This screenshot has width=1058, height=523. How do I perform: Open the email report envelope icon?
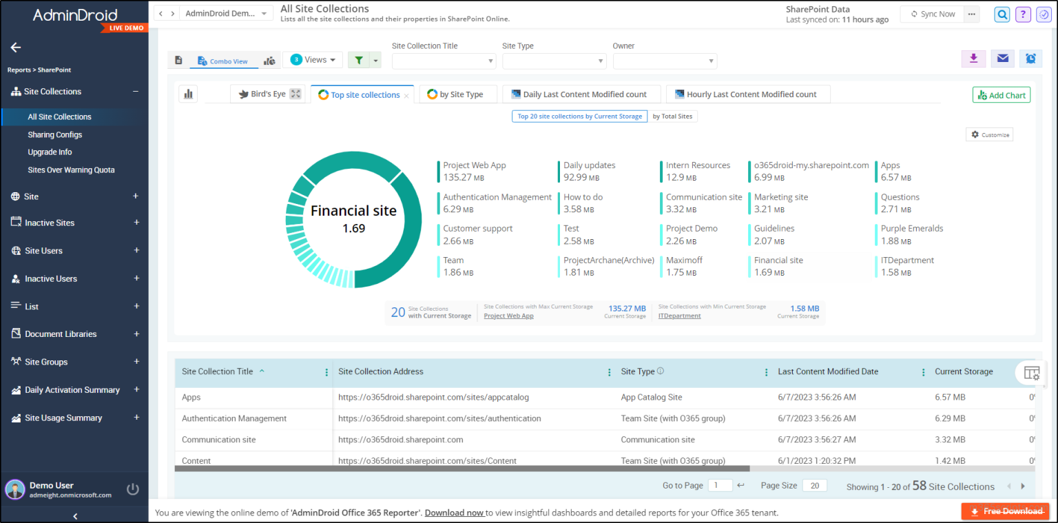click(x=1002, y=59)
